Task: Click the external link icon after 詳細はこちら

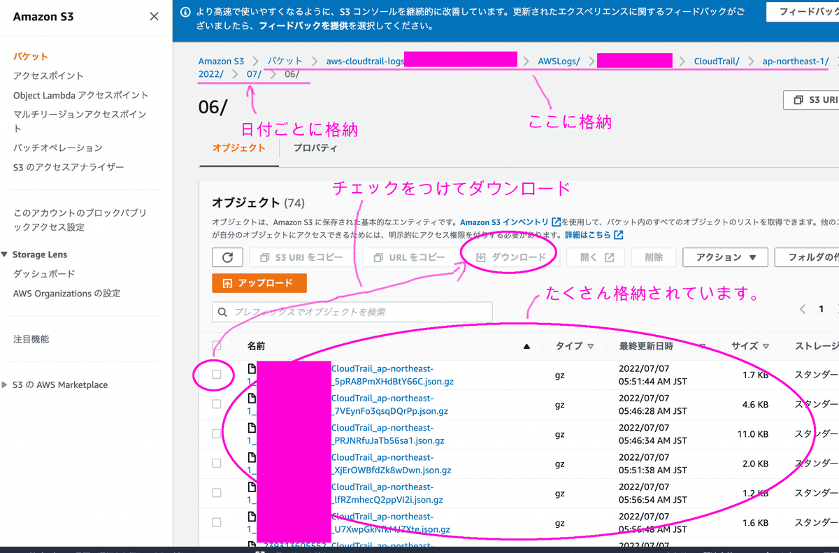Action: pyautogui.click(x=618, y=235)
